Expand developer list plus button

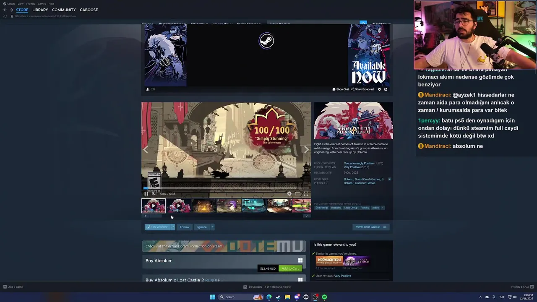point(389,179)
